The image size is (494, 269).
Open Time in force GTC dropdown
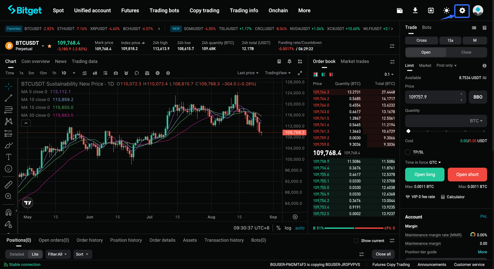pyautogui.click(x=435, y=162)
